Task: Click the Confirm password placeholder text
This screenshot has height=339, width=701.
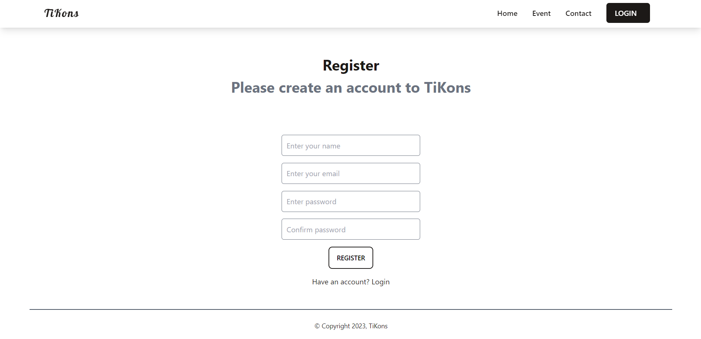Action: [316, 229]
